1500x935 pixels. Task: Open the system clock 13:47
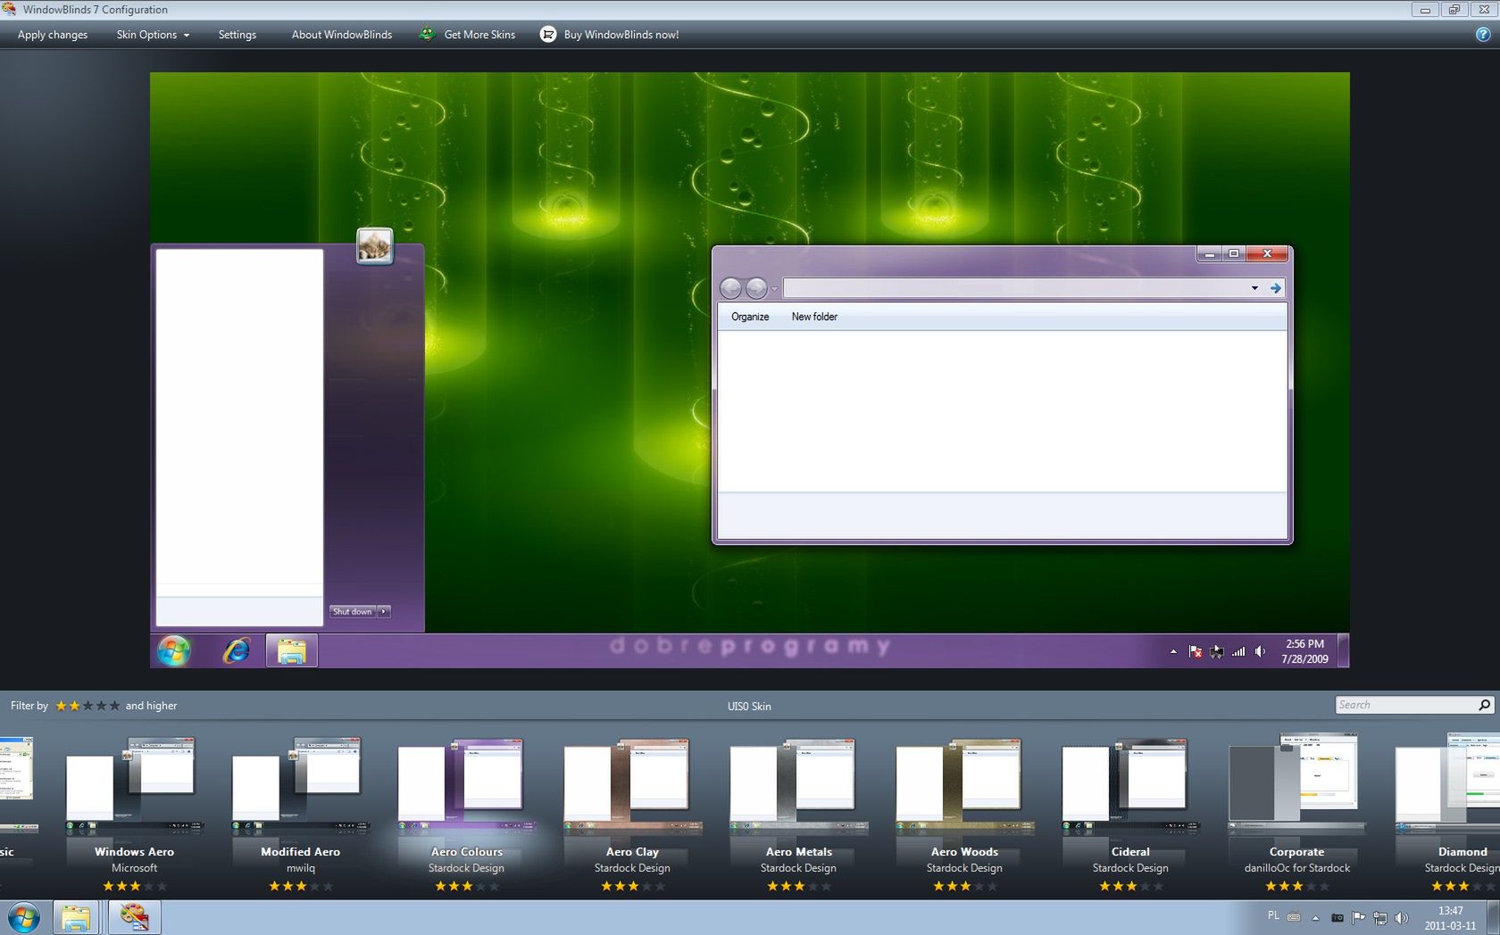pyautogui.click(x=1450, y=911)
